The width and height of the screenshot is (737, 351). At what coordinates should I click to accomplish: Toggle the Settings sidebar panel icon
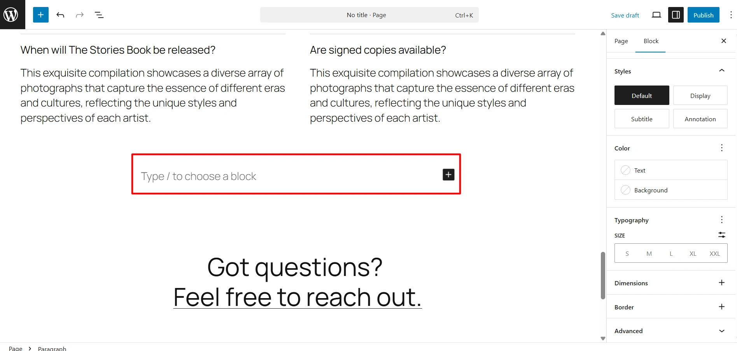676,15
